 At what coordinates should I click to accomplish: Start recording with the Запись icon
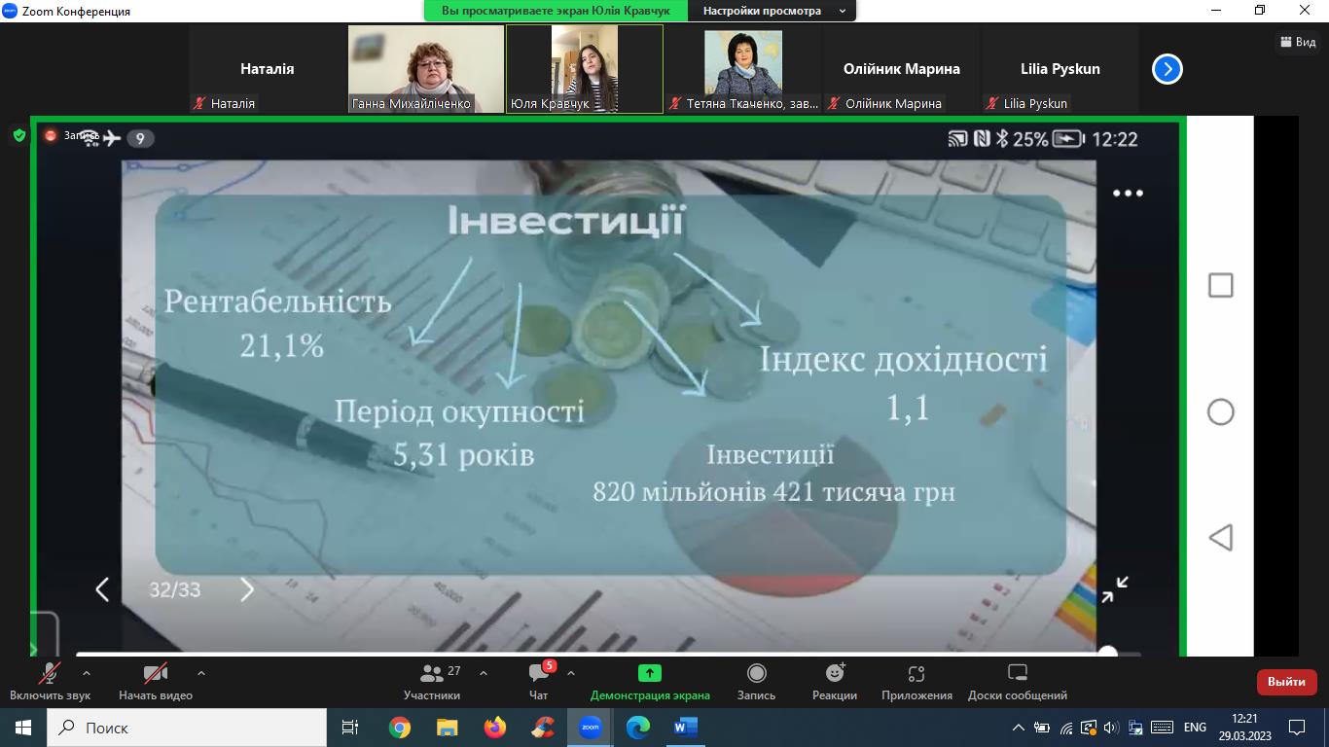[x=756, y=673]
